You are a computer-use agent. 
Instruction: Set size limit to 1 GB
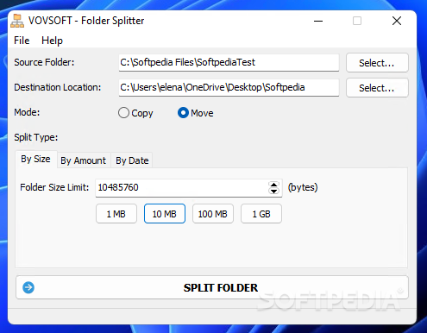[x=261, y=214]
